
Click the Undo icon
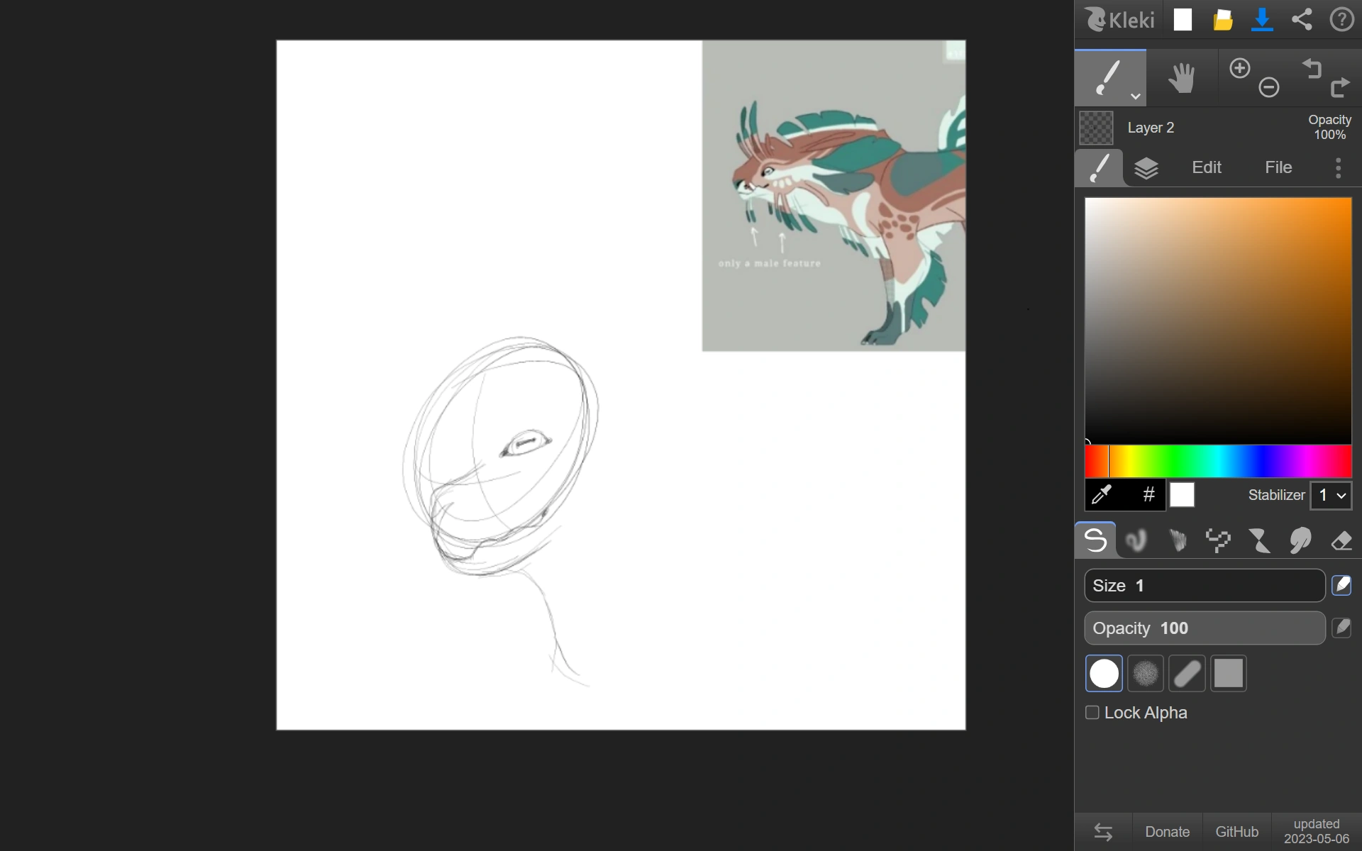click(1312, 69)
